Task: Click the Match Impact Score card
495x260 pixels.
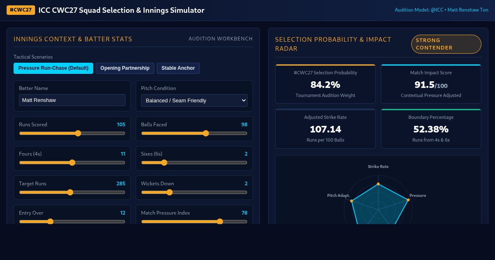Action: (x=431, y=84)
